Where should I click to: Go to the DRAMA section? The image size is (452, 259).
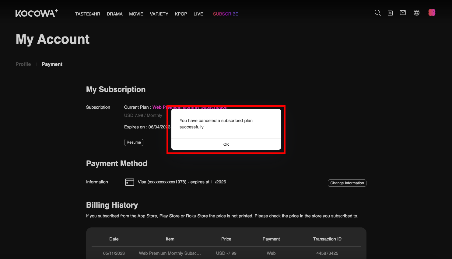[115, 14]
